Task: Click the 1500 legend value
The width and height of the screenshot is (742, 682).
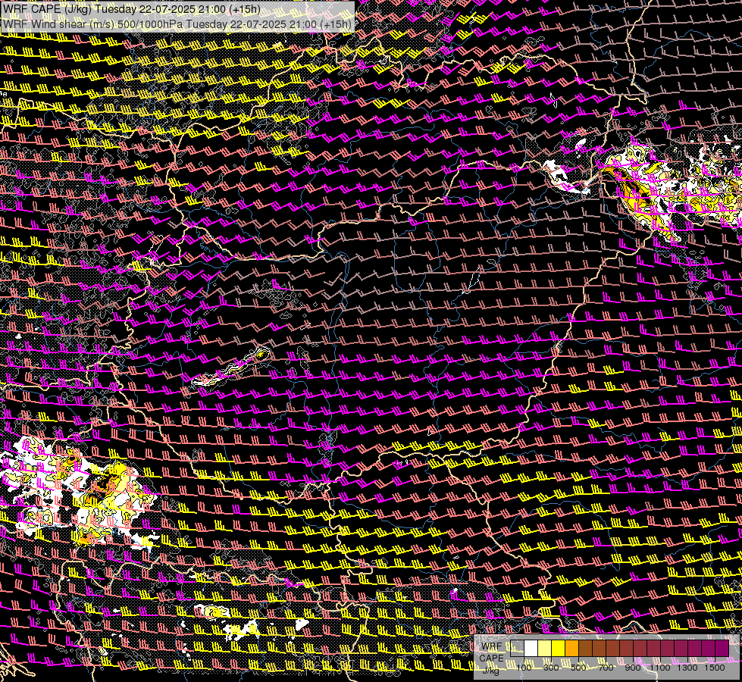Action: coord(715,668)
